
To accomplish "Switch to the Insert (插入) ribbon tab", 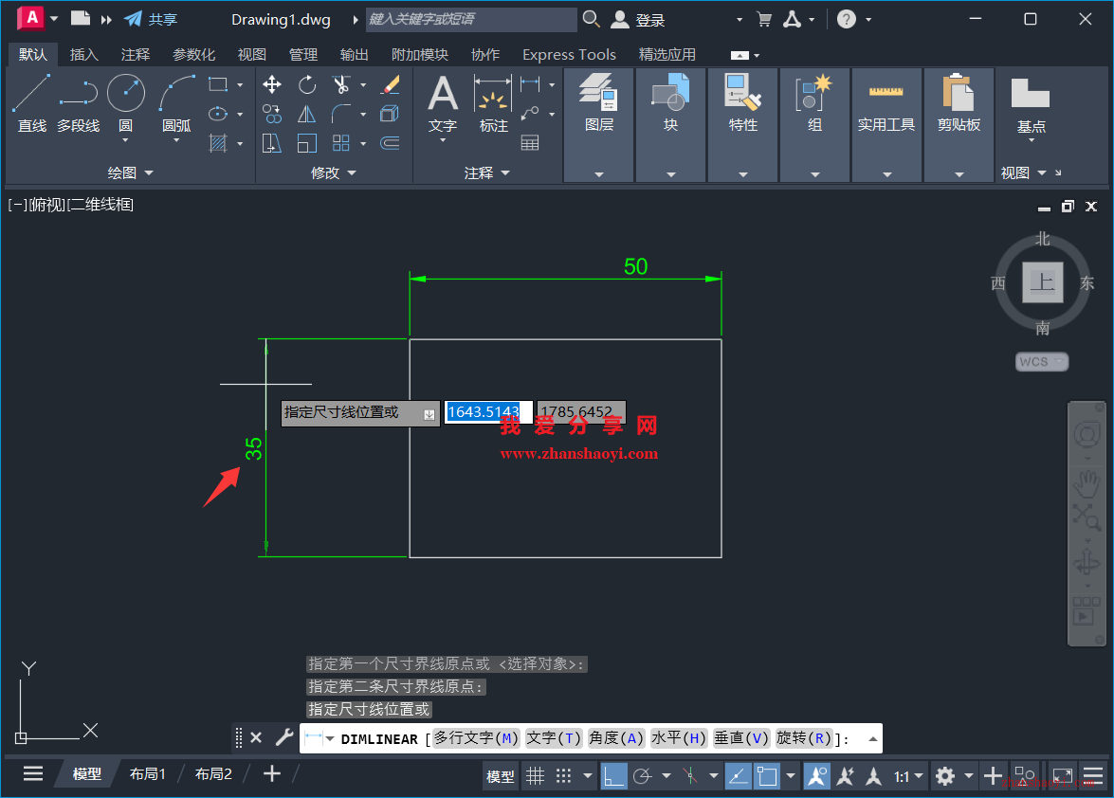I will coord(84,54).
